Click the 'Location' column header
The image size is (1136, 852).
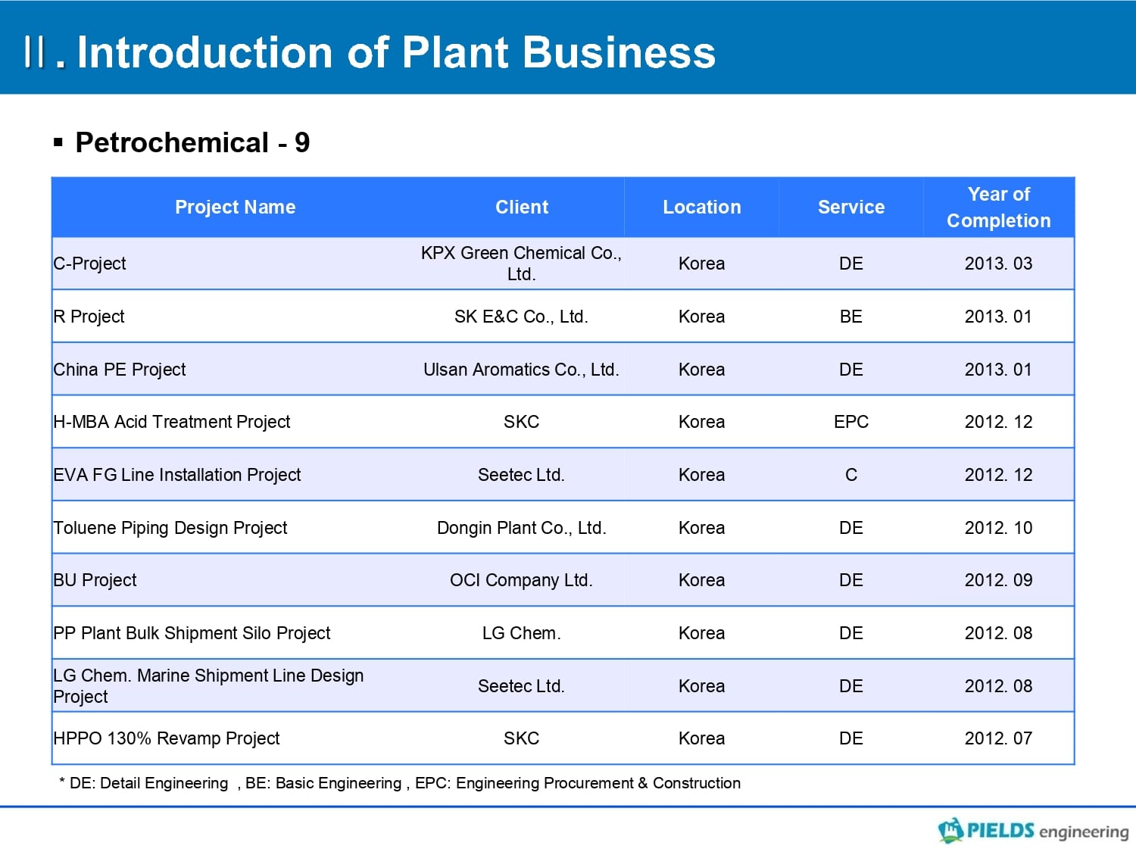pos(702,207)
